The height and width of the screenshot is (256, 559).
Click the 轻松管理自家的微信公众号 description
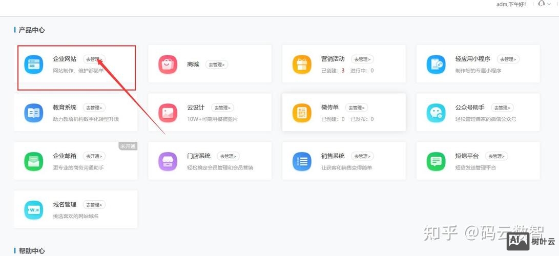tap(486, 119)
